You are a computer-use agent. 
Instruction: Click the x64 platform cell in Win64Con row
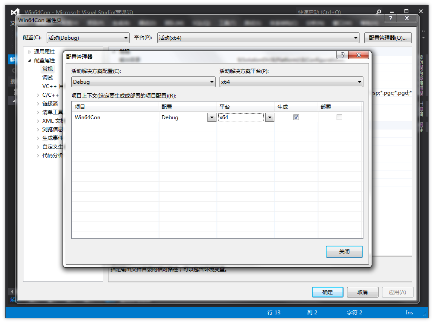pos(241,117)
